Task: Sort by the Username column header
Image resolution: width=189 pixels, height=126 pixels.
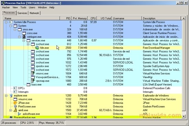Action: pos(126,18)
